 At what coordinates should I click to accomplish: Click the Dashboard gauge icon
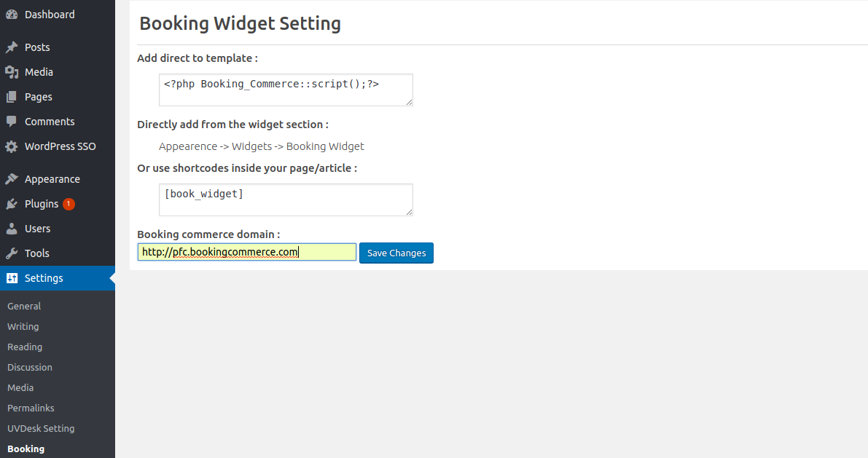pos(12,15)
